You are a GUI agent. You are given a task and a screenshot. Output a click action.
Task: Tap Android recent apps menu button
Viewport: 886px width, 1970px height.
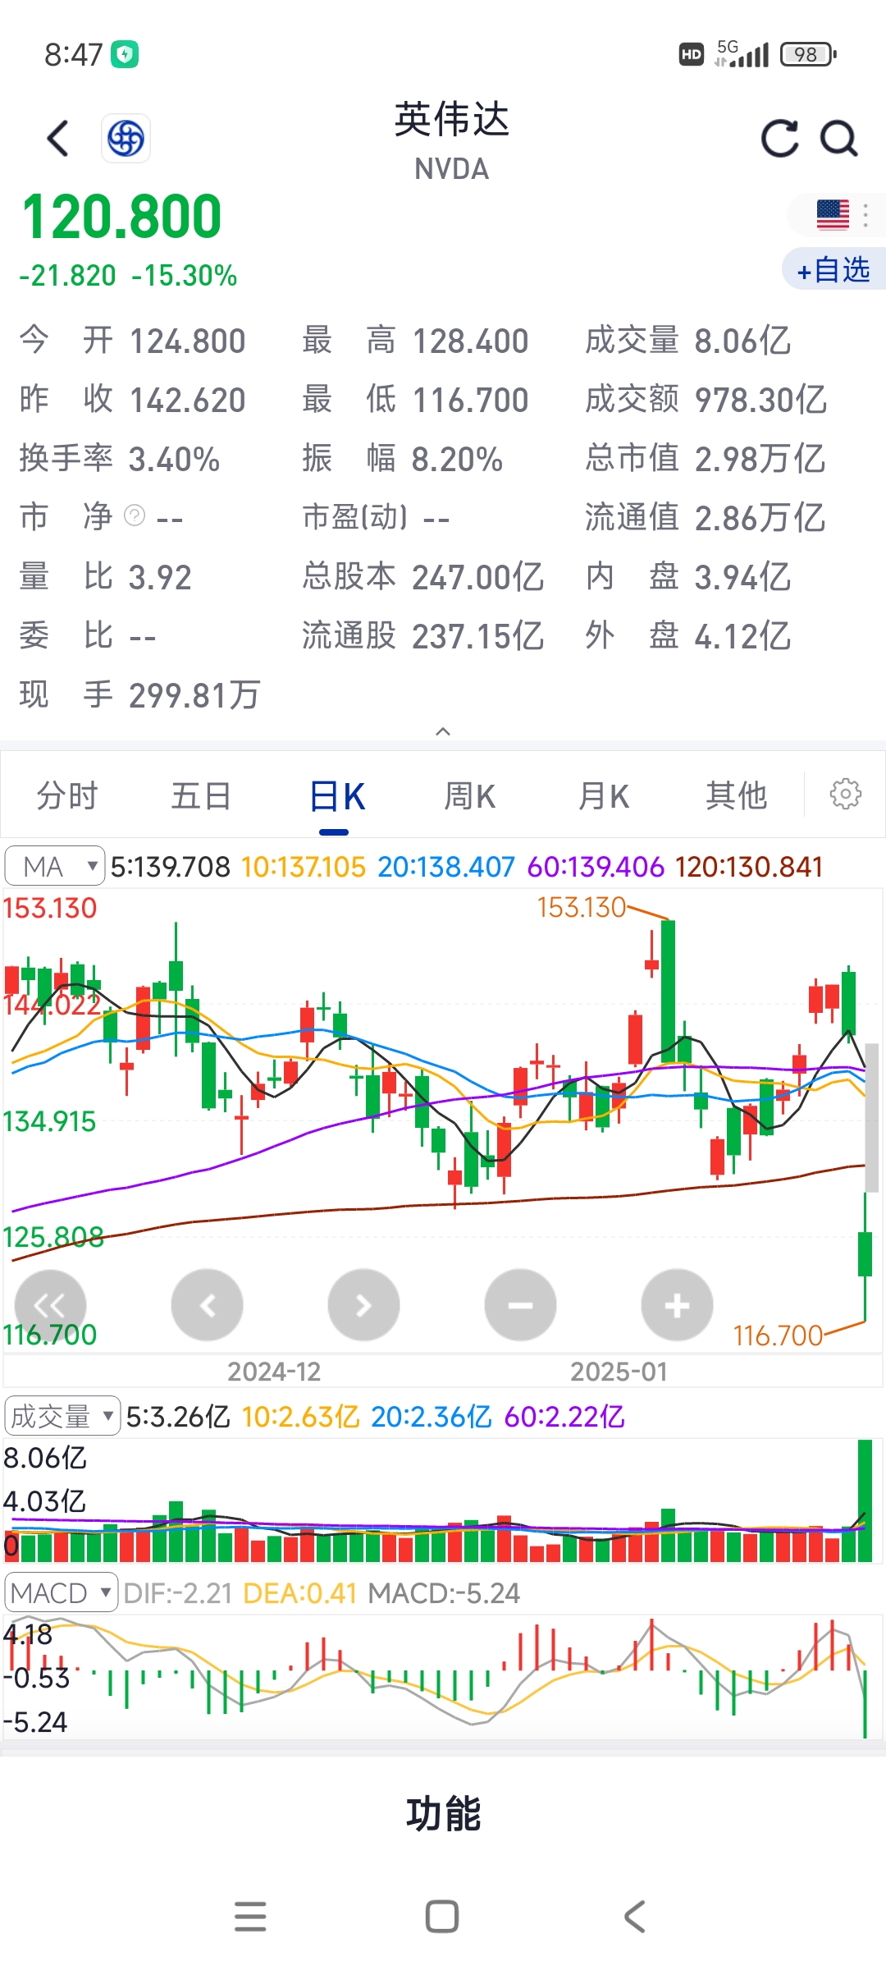(x=250, y=1917)
